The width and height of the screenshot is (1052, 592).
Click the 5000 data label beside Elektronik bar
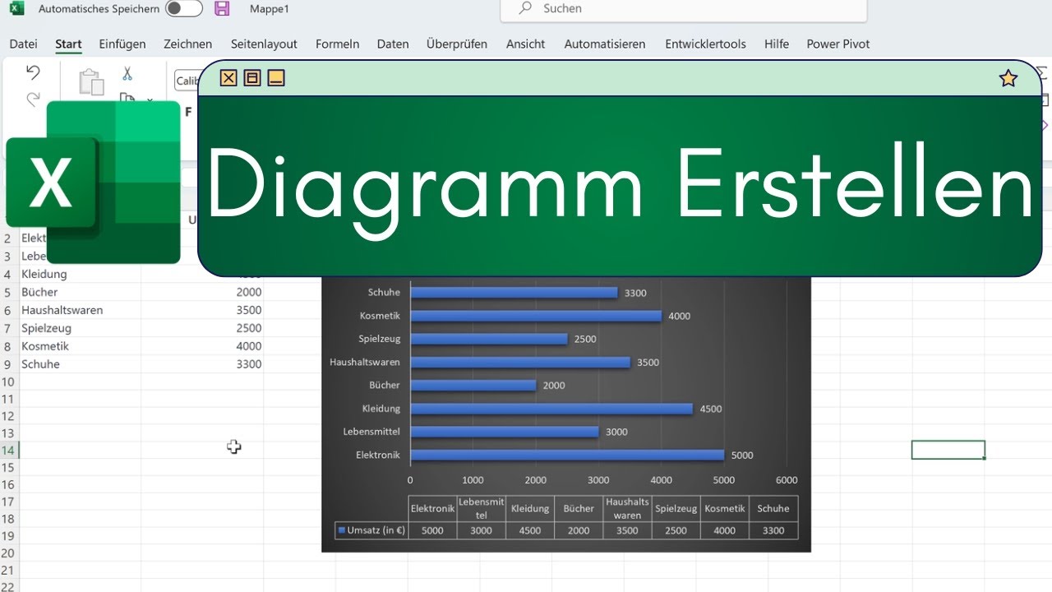click(x=742, y=455)
